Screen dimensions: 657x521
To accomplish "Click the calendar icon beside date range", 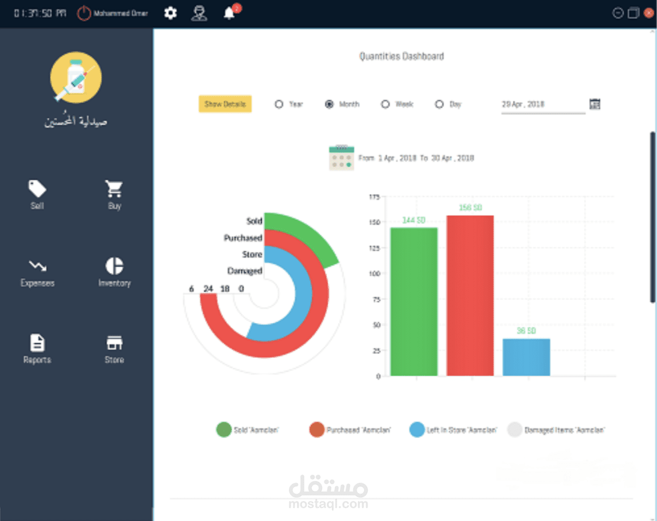I will 342,158.
